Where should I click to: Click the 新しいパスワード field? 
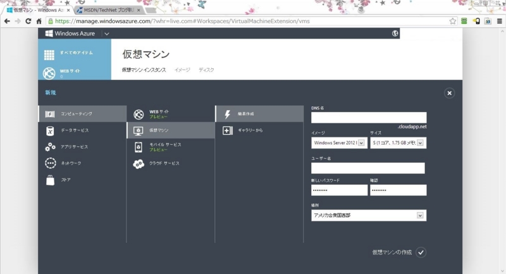pos(339,190)
